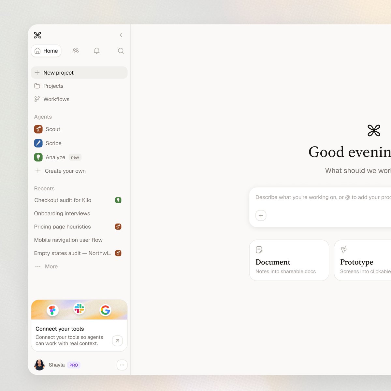391x391 pixels.
Task: Create your own agent
Action: pyautogui.click(x=79, y=171)
